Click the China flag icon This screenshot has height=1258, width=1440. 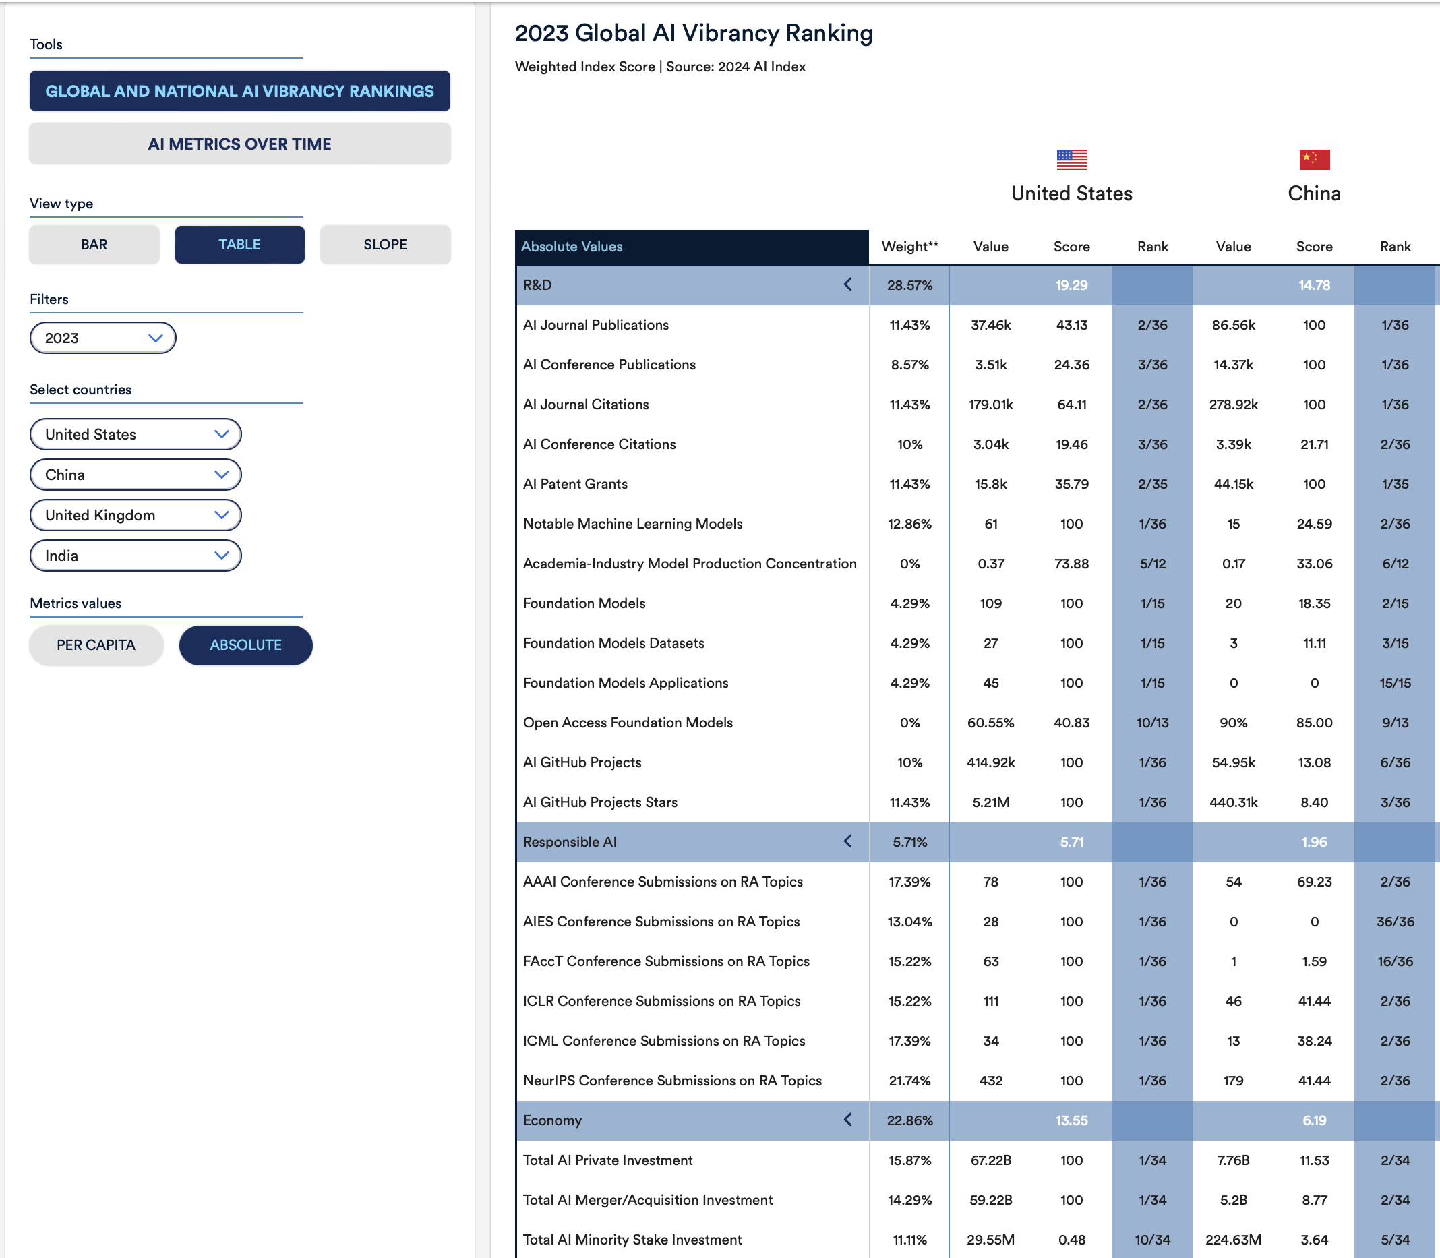pos(1314,159)
